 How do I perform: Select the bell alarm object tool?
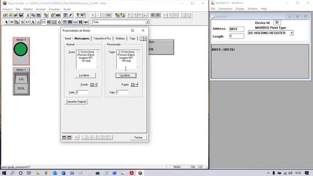59,22
